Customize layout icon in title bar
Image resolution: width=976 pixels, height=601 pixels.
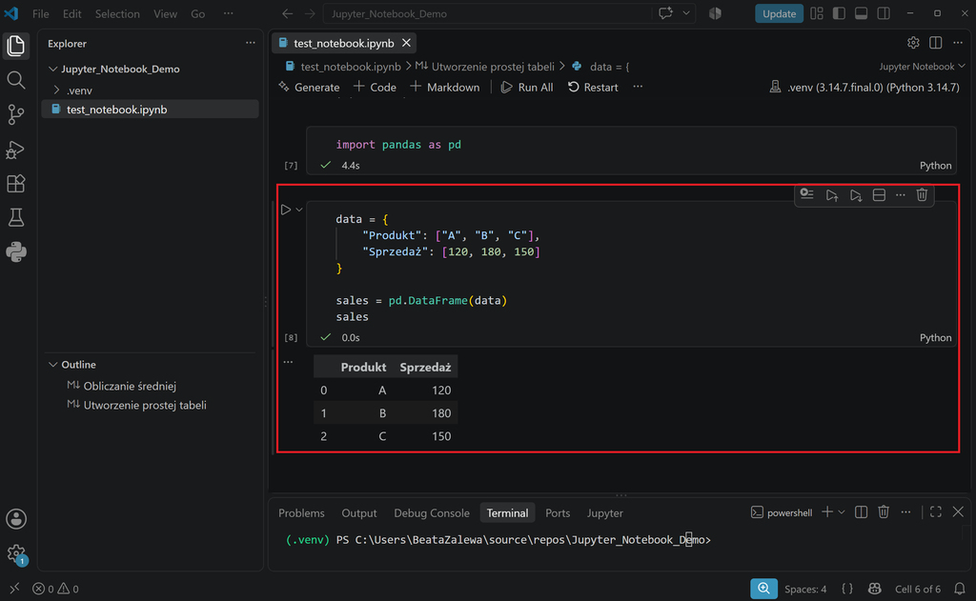click(817, 13)
